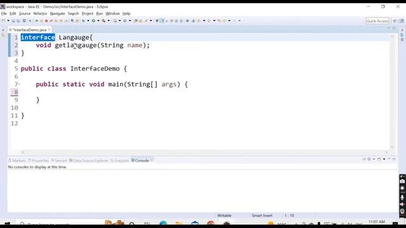Switch to the Properties tab
Screen dimensions: 406x228
click(38, 160)
